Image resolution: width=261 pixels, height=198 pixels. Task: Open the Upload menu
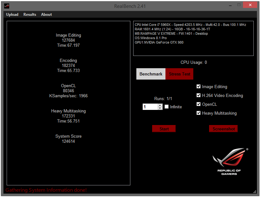12,15
